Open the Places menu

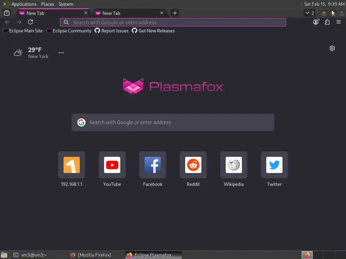[47, 4]
